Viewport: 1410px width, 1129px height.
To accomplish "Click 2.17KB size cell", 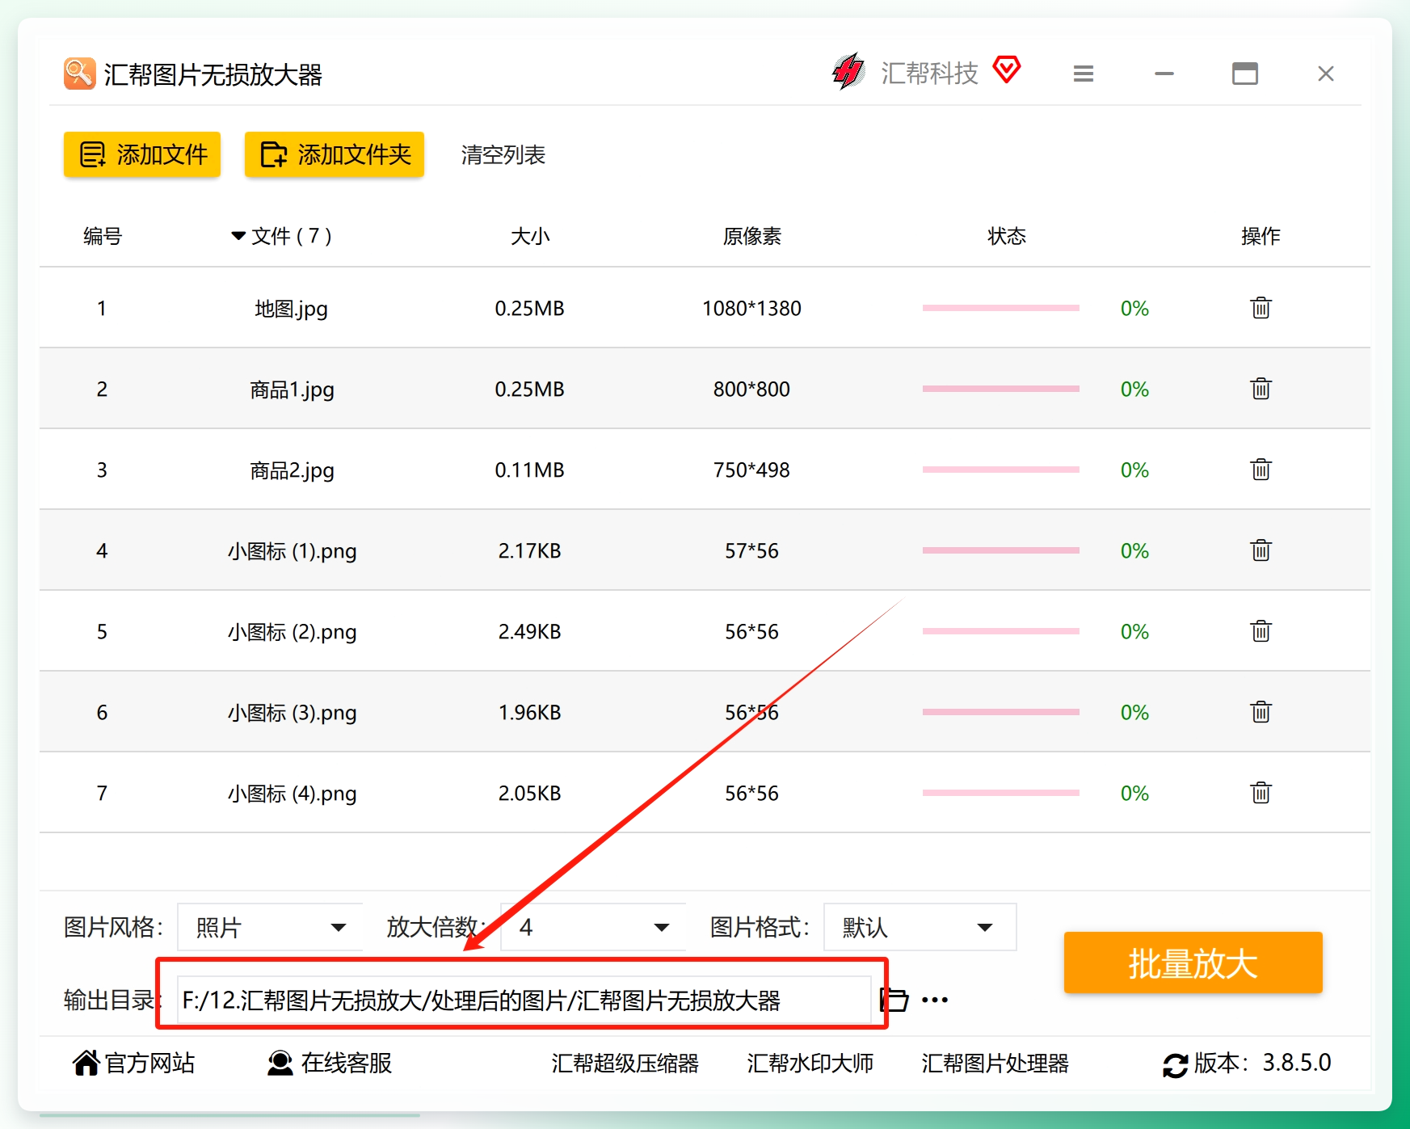I will click(529, 550).
